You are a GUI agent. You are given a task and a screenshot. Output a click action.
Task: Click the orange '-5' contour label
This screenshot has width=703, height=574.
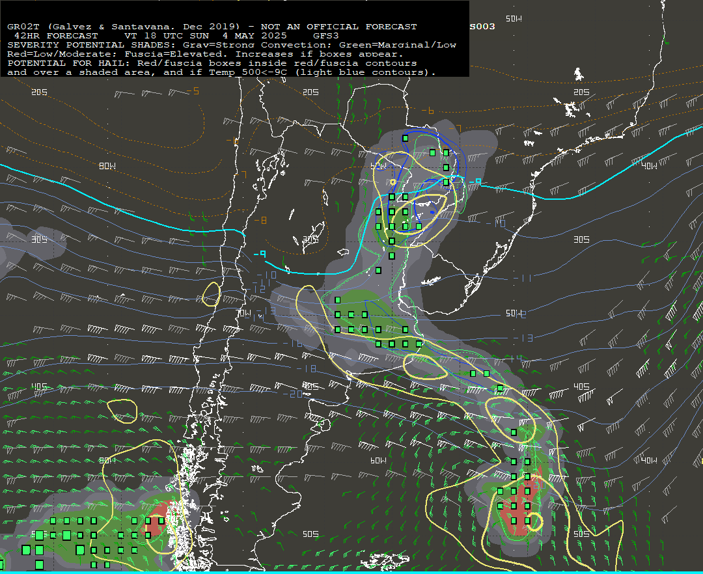click(193, 91)
